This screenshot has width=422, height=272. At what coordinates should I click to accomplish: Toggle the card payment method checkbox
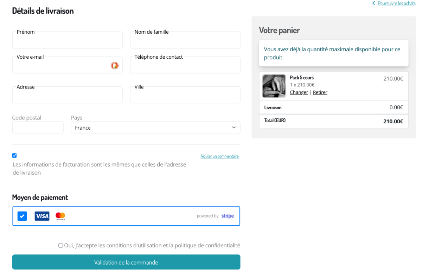(x=22, y=216)
